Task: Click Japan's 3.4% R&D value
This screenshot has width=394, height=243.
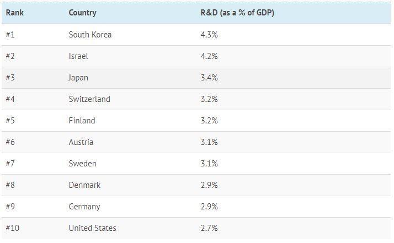Action: pos(209,78)
